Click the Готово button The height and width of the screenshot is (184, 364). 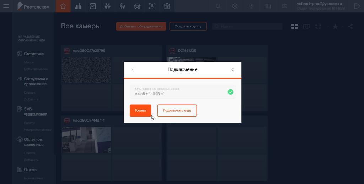pos(140,110)
